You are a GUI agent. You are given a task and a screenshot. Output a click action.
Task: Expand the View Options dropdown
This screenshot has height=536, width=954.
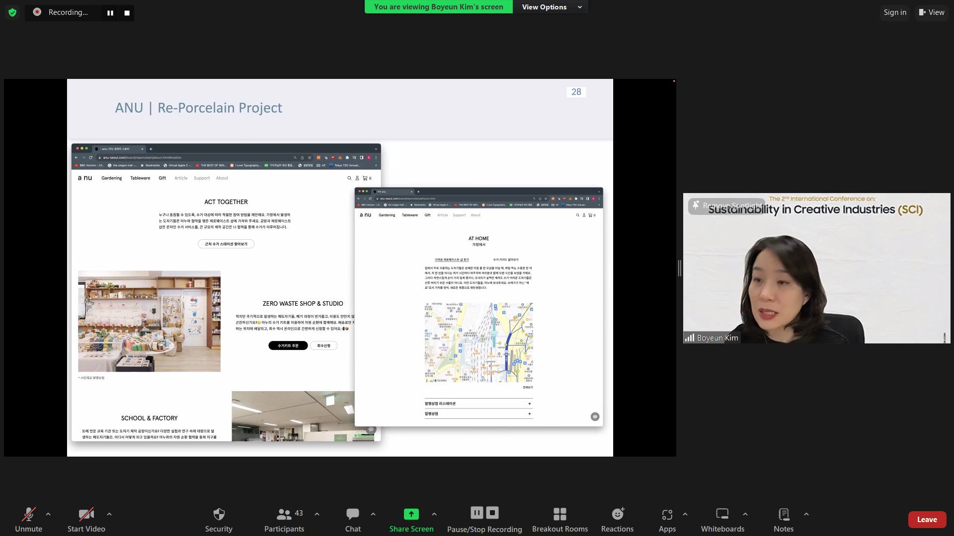[551, 7]
